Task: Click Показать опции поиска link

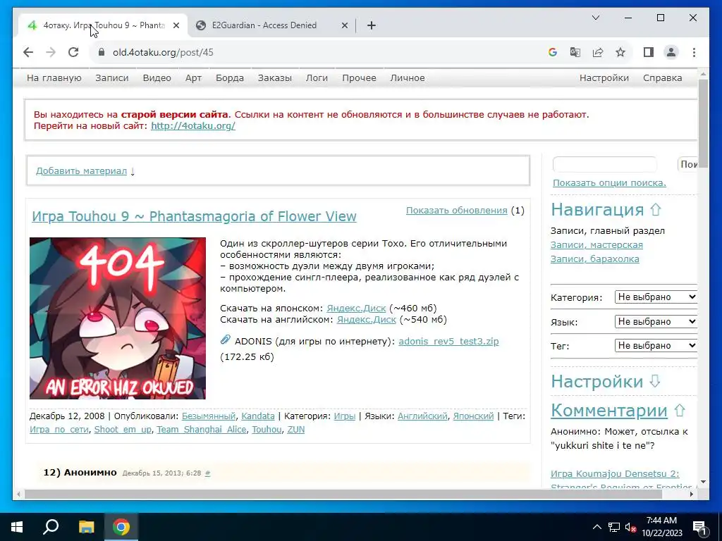Action: pos(609,182)
